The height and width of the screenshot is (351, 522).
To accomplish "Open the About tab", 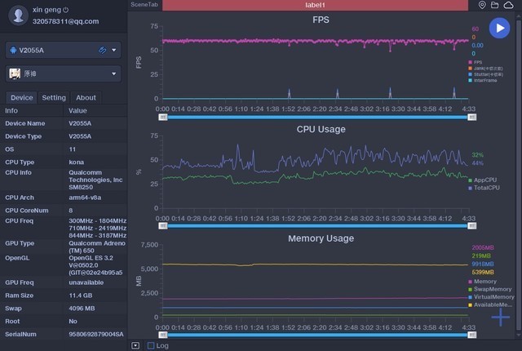I will click(x=86, y=97).
